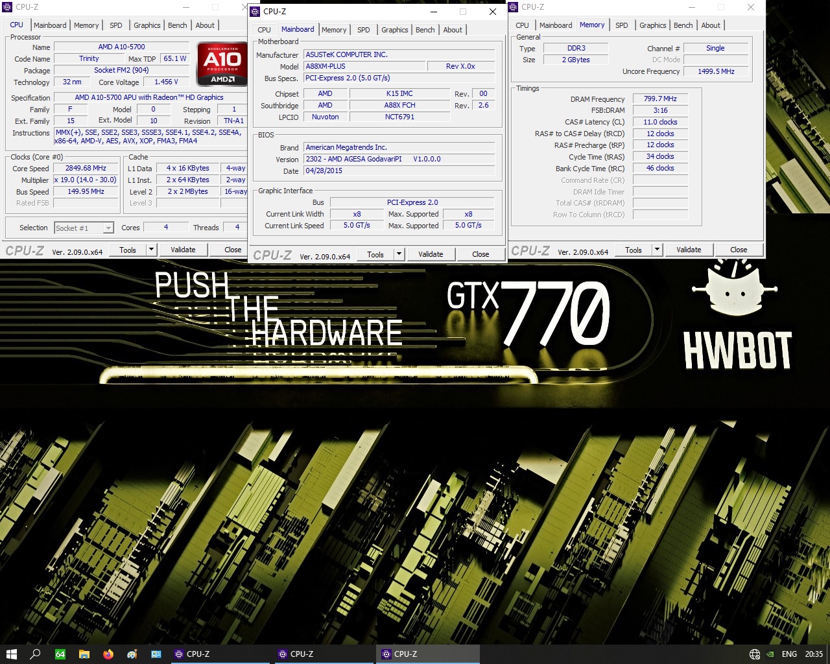Image resolution: width=830 pixels, height=664 pixels.
Task: Click Validate button in CPU window
Action: click(x=183, y=250)
